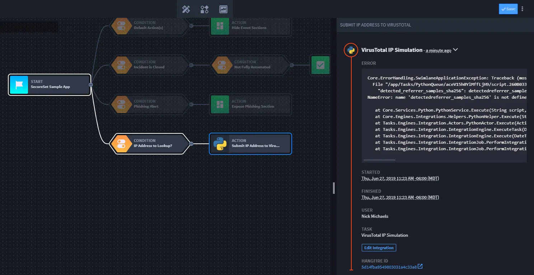Open the workflow shapes icon
This screenshot has height=275, width=534.
point(205,9)
